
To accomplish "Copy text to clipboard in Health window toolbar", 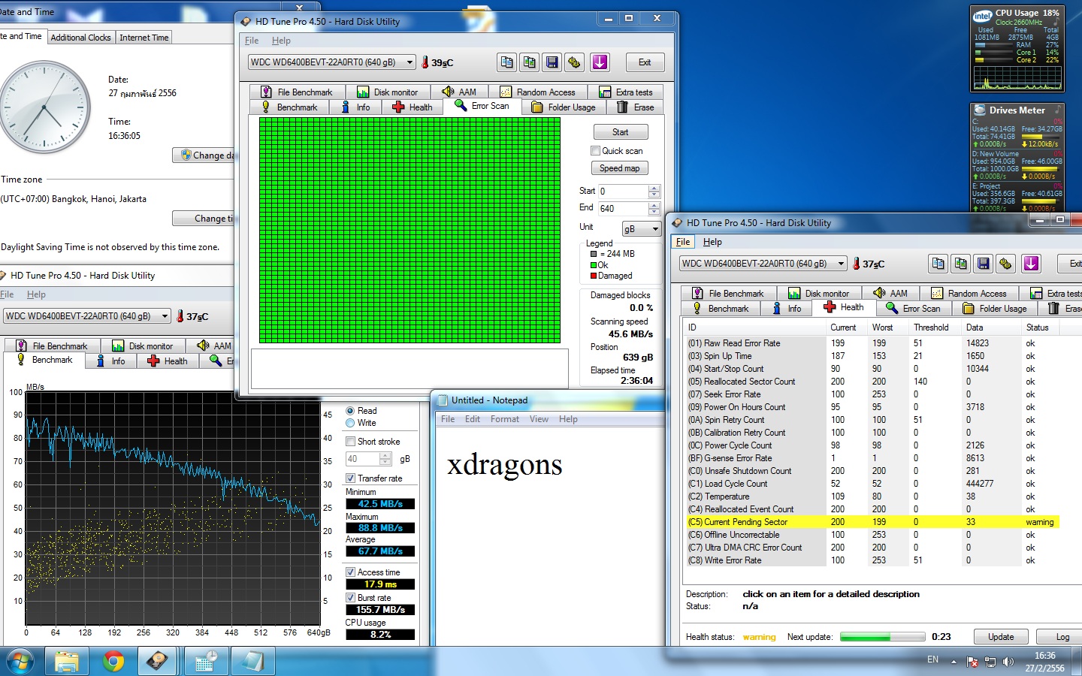I will pyautogui.click(x=938, y=264).
